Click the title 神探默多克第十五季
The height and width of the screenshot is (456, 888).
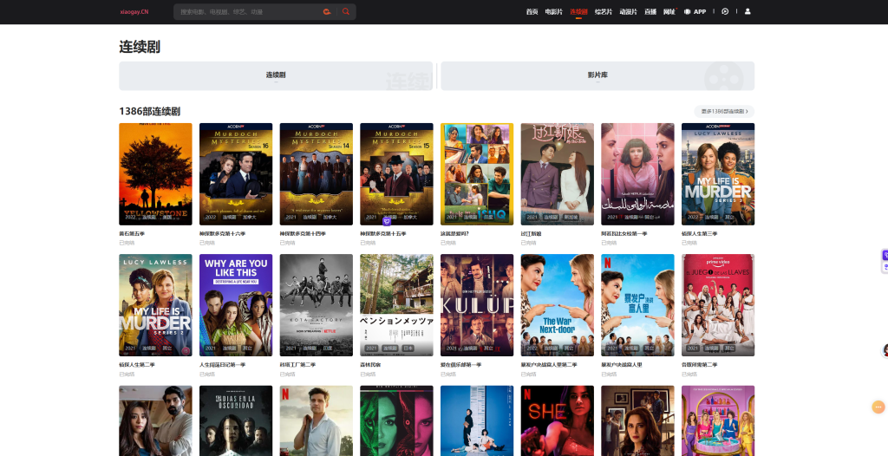pos(383,234)
